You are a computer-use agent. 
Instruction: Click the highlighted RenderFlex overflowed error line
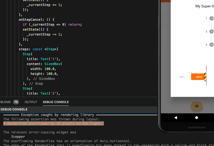[x=53, y=124]
